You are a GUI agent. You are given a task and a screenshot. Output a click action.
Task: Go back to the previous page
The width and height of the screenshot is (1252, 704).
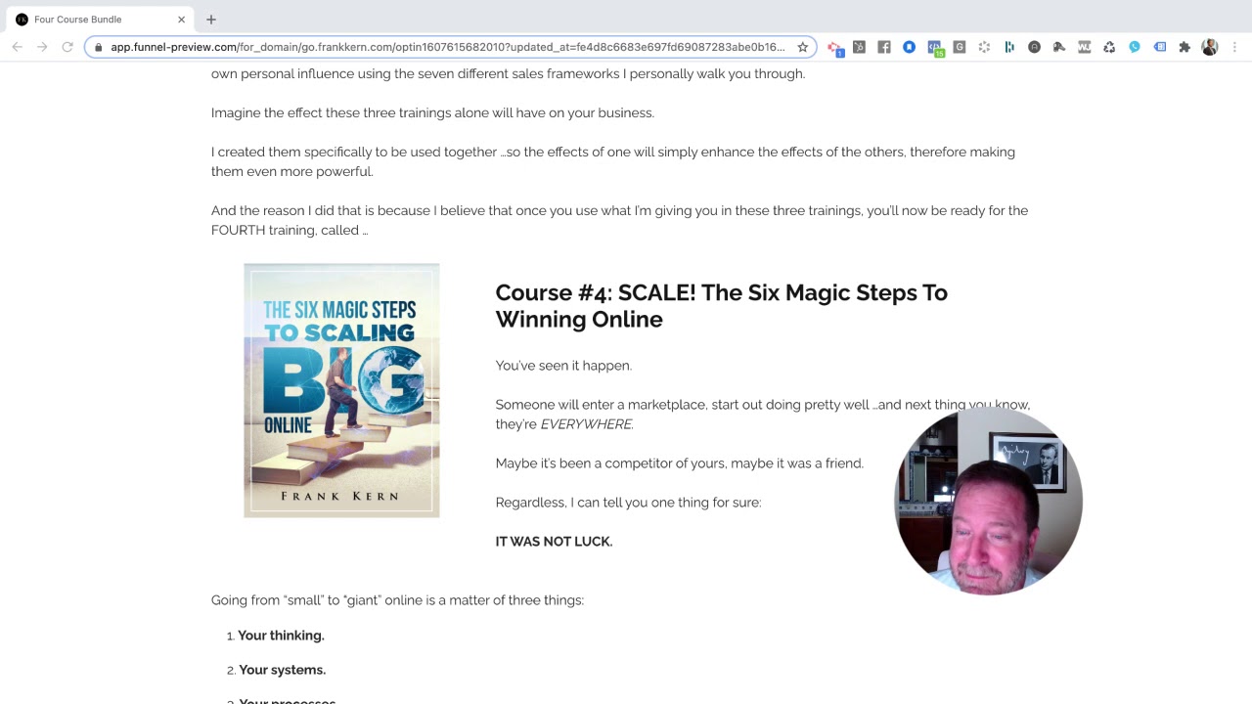point(17,47)
